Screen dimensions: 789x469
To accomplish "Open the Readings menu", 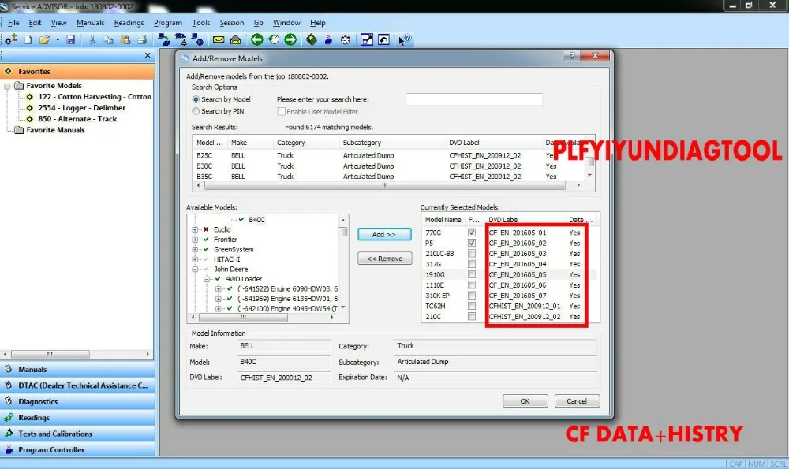I will coord(129,23).
